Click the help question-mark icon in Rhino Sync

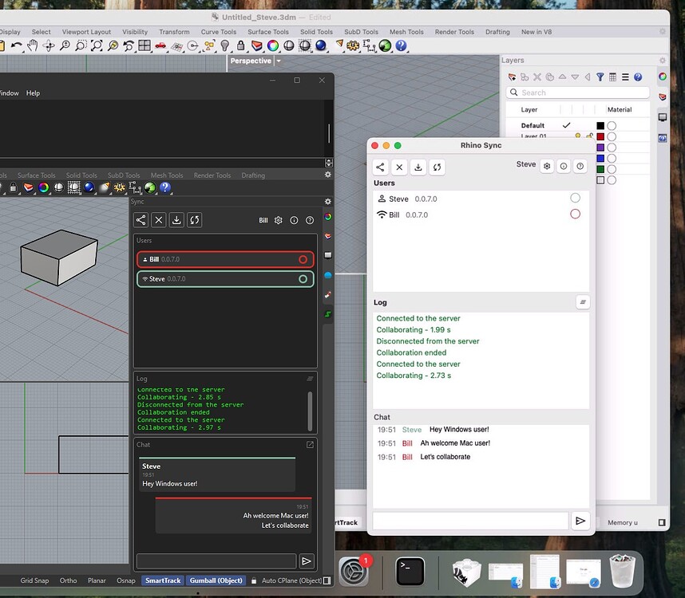(x=579, y=166)
